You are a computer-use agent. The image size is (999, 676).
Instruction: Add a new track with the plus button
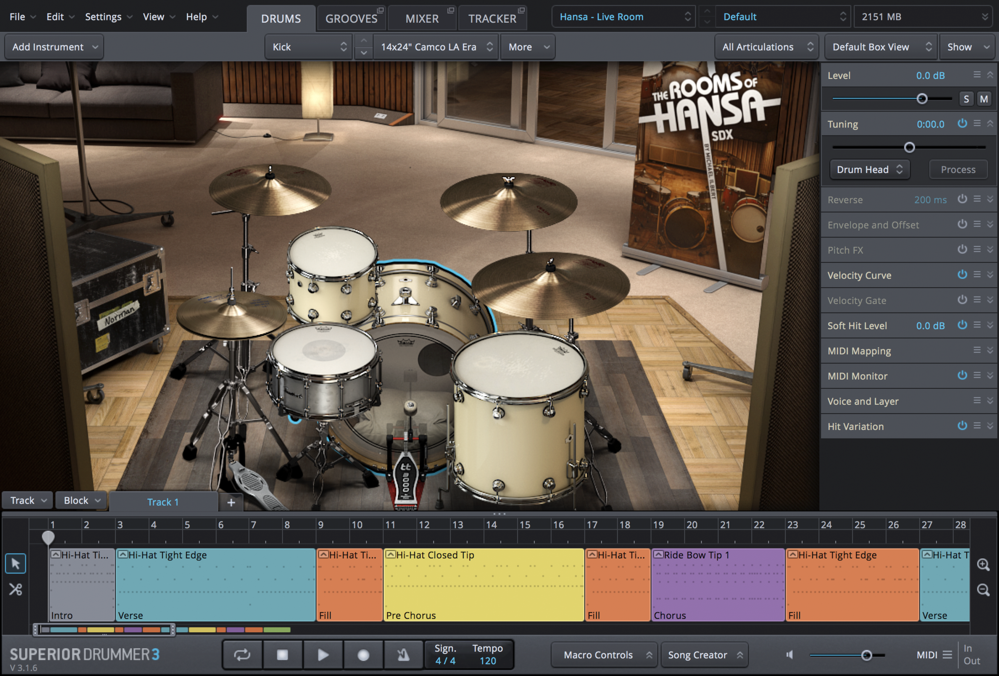231,502
